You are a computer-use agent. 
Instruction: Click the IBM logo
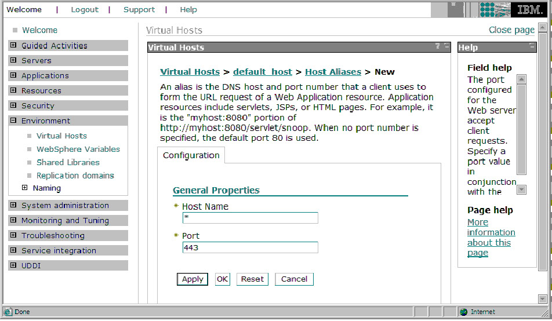[529, 9]
